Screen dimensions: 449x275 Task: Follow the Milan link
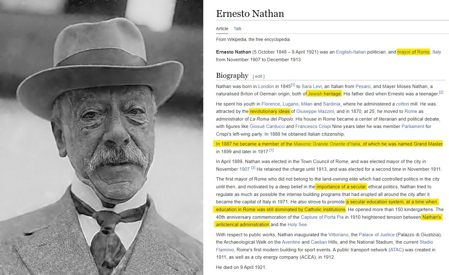click(307, 104)
